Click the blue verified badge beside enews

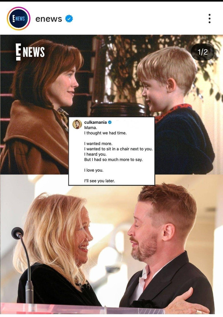[69, 19]
